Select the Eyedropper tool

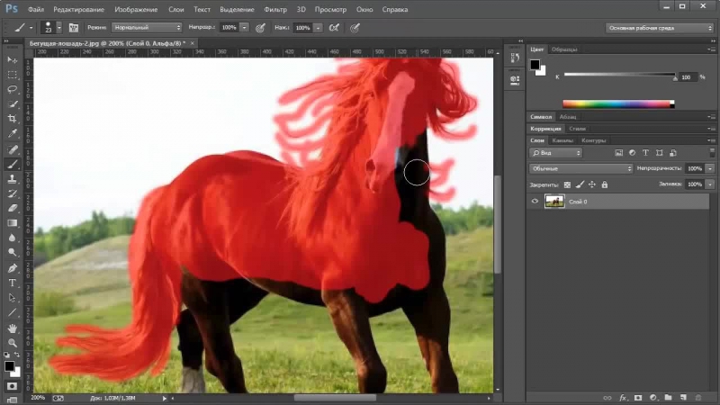click(12, 133)
